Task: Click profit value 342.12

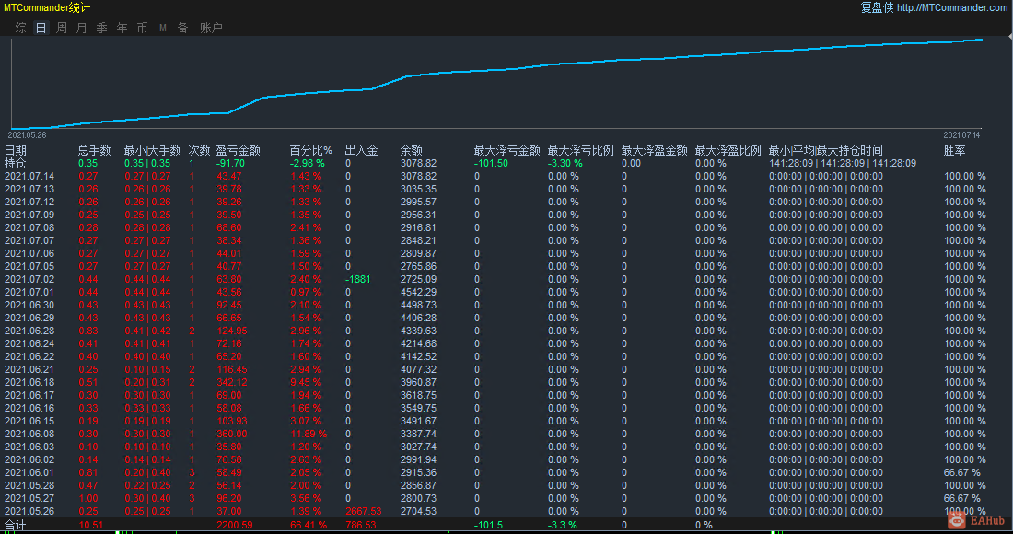Action: [232, 383]
